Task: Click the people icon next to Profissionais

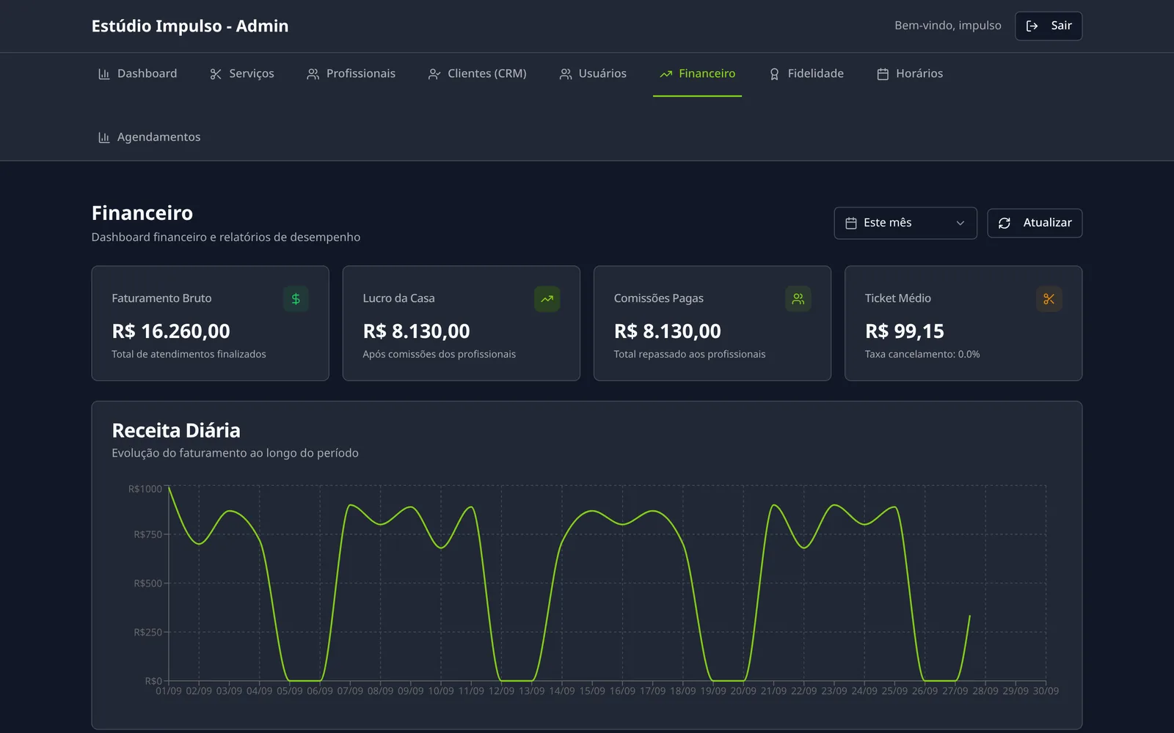Action: pyautogui.click(x=313, y=74)
